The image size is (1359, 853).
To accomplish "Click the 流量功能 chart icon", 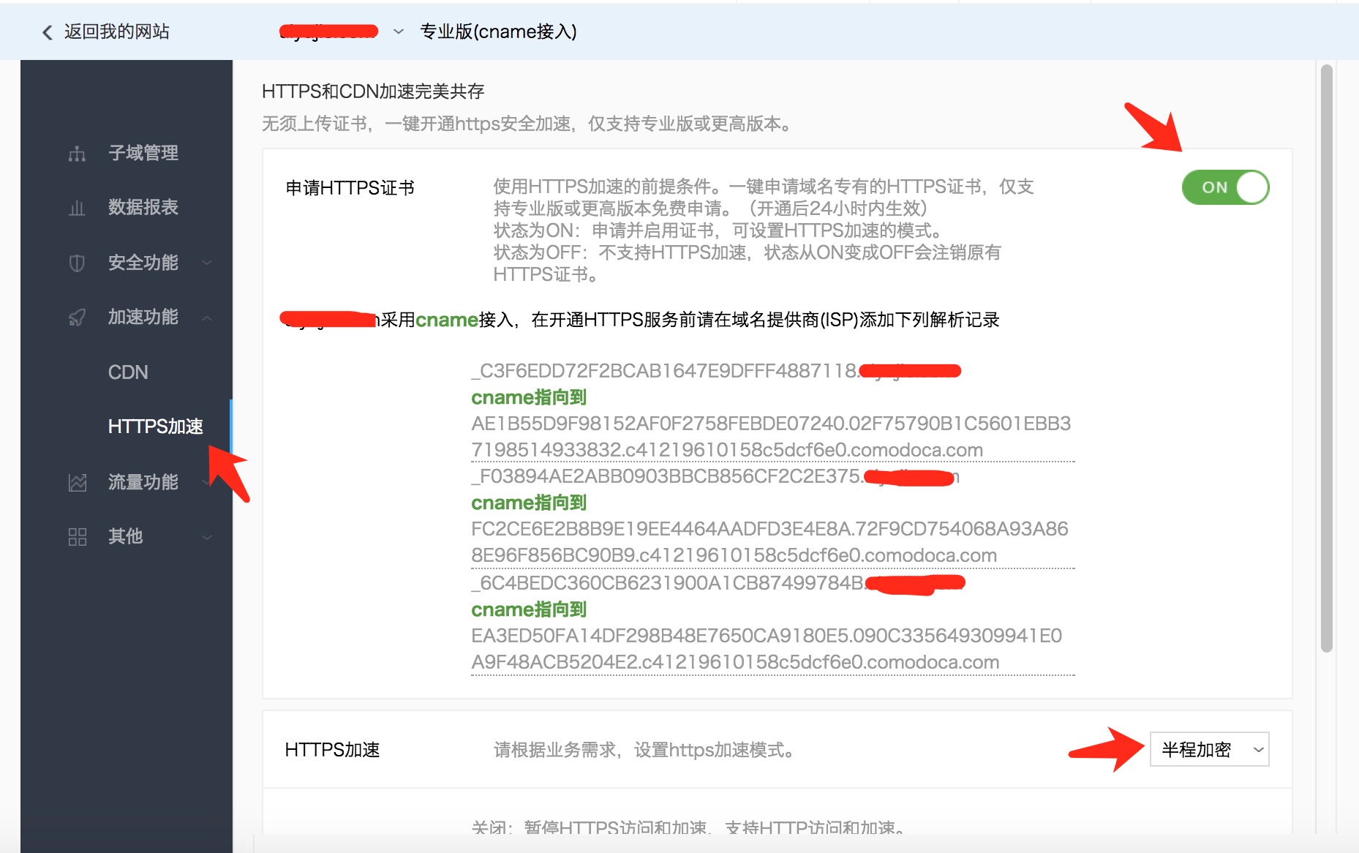I will pos(77,483).
